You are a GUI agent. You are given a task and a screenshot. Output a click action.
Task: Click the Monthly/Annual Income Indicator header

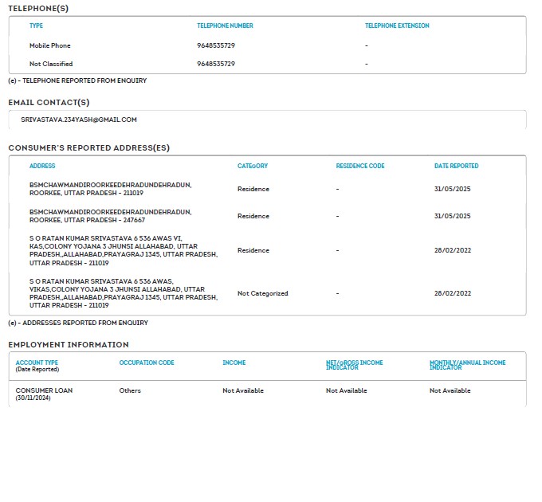click(x=467, y=365)
